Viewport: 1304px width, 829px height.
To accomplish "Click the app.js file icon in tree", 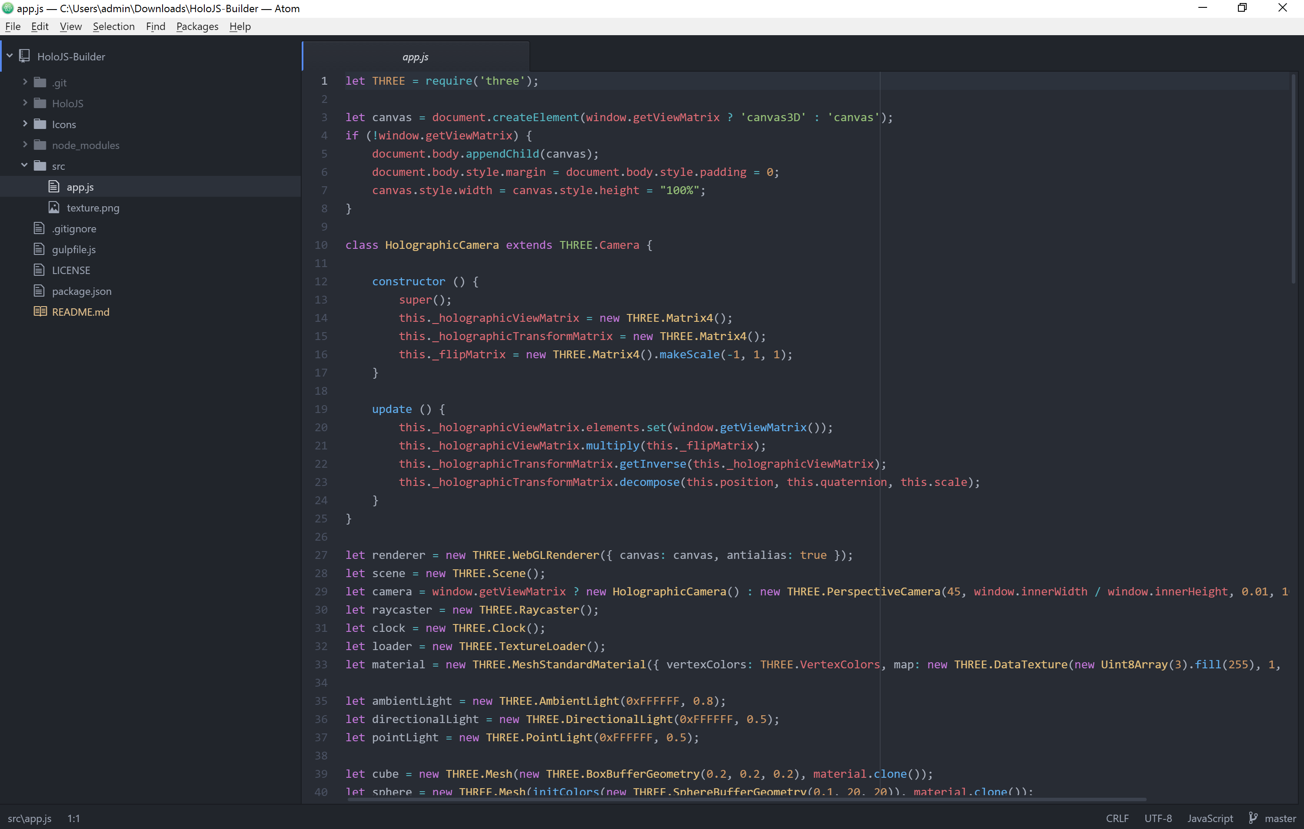I will [53, 186].
